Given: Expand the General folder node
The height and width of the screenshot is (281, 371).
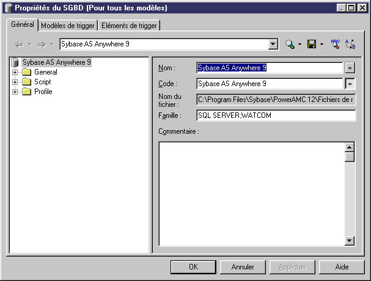Looking at the screenshot, I should (x=15, y=72).
